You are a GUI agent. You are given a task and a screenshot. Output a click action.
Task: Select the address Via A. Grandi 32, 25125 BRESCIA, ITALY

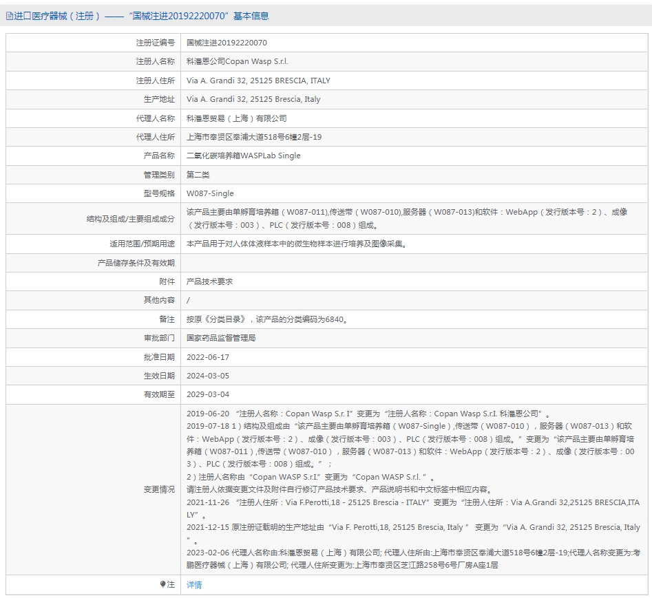258,81
